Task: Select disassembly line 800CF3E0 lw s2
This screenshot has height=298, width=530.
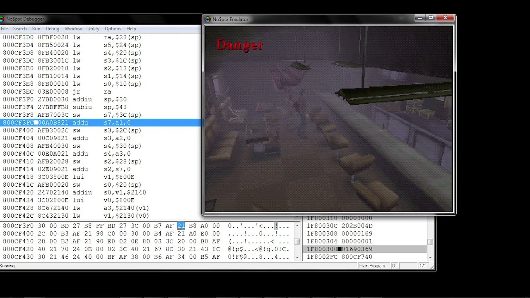Action: coord(101,68)
